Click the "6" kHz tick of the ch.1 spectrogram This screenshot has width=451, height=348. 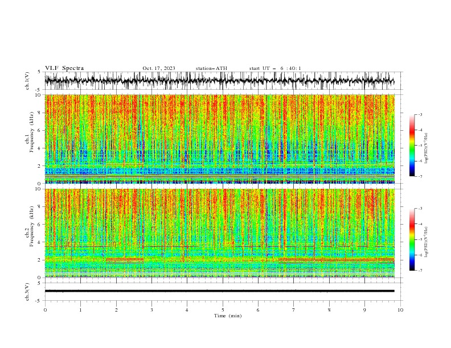point(40,130)
